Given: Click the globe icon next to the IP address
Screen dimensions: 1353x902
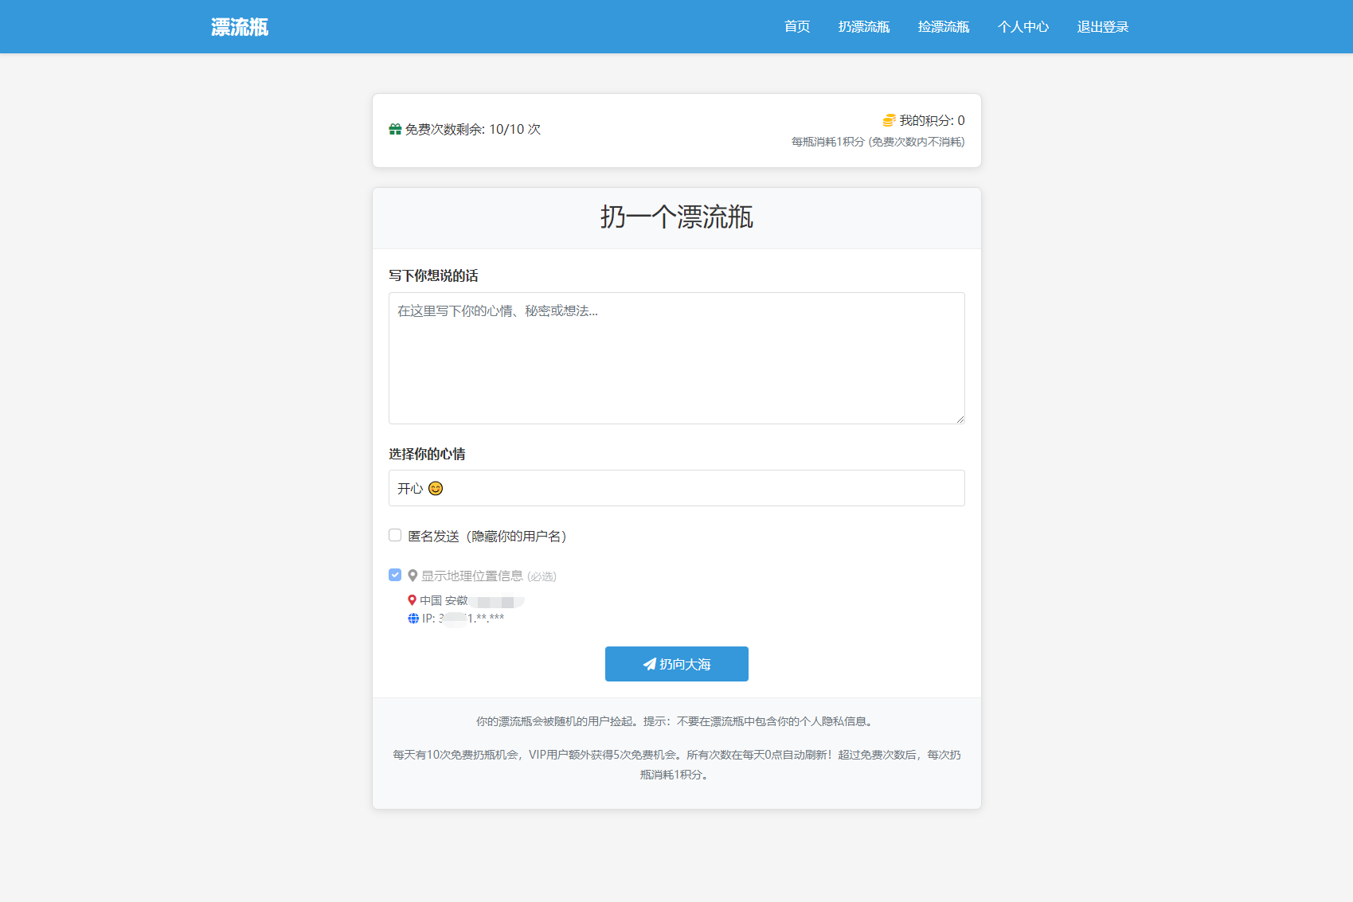Looking at the screenshot, I should coord(413,618).
